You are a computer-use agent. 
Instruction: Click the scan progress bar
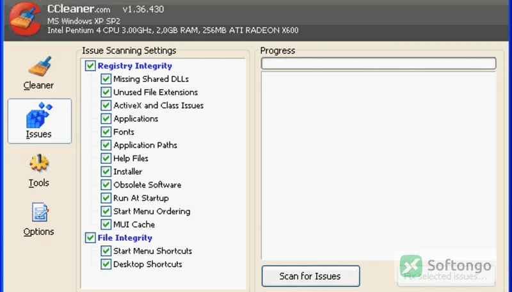378,63
